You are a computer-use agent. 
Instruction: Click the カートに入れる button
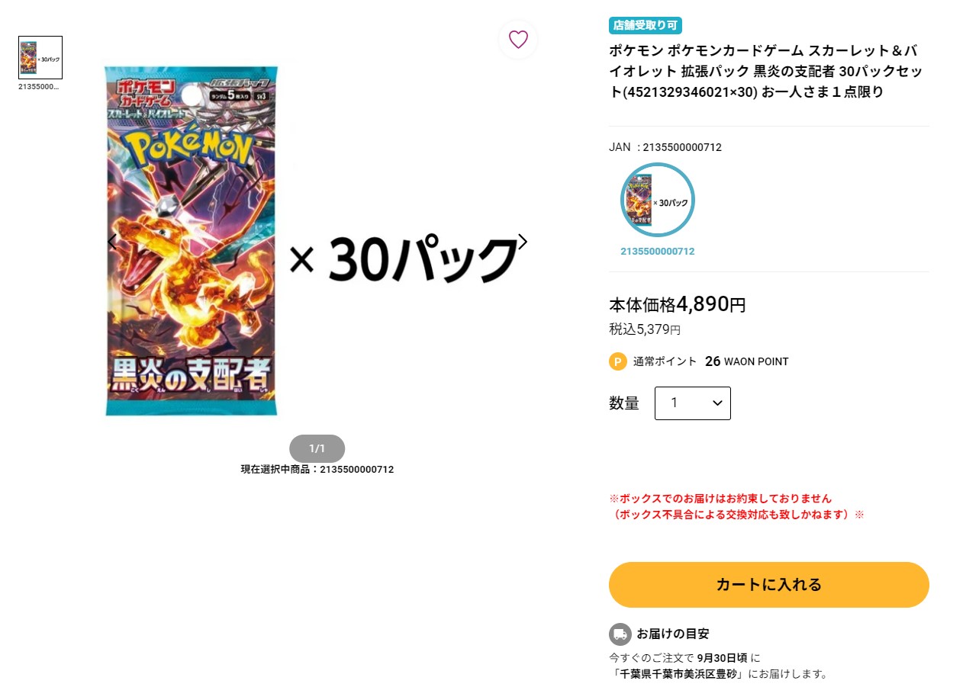point(769,585)
